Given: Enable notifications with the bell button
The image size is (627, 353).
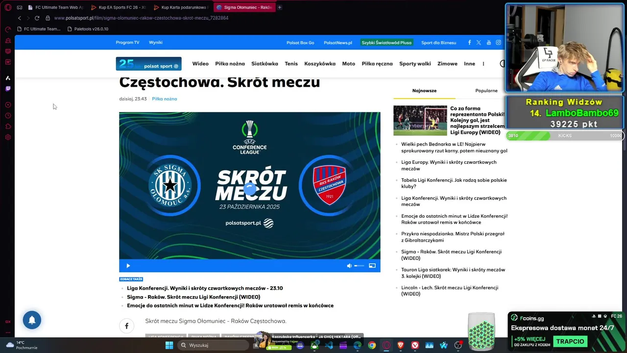Looking at the screenshot, I should pyautogui.click(x=32, y=320).
